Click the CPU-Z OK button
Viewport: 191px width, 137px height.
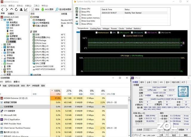[x=186, y=135]
